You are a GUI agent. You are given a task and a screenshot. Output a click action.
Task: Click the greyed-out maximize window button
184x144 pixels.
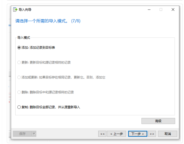pyautogui.click(x=161, y=10)
